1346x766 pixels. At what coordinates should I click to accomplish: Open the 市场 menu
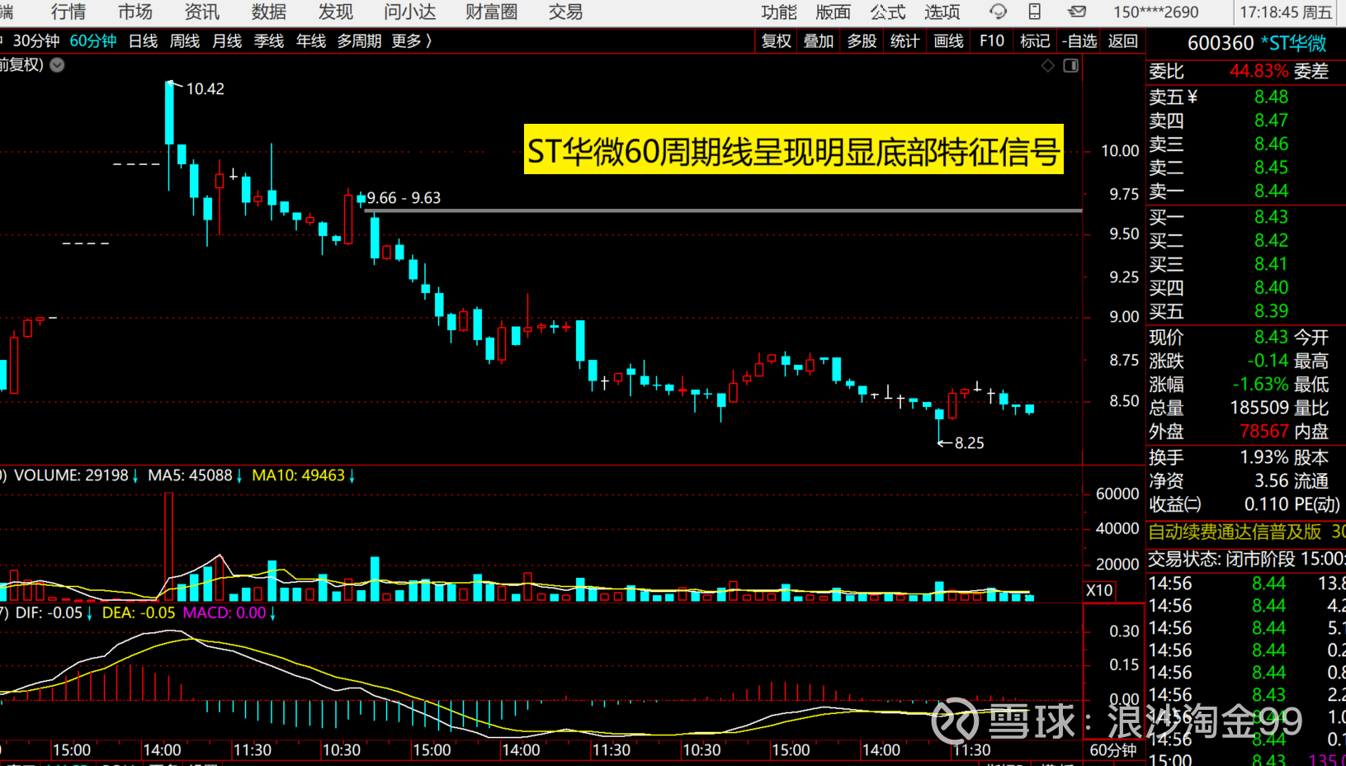click(135, 12)
